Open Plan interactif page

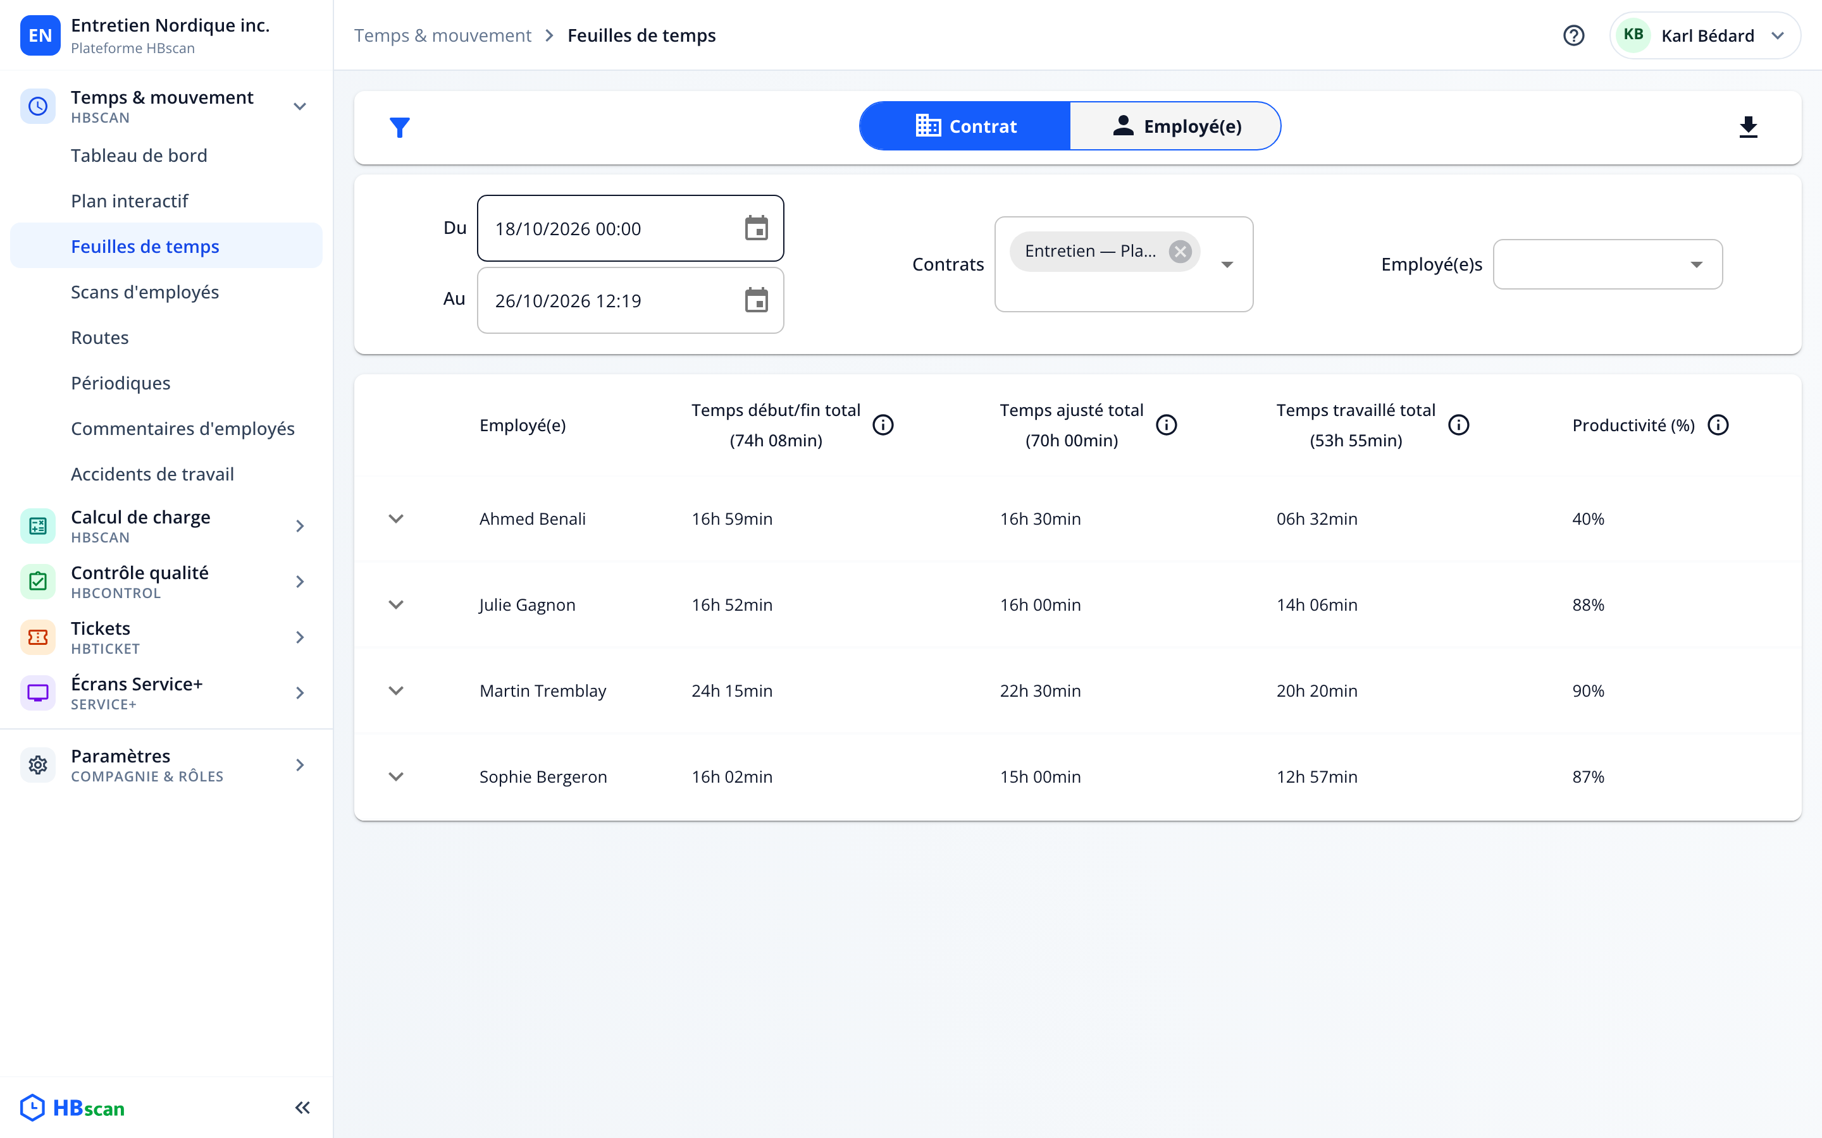(166, 201)
